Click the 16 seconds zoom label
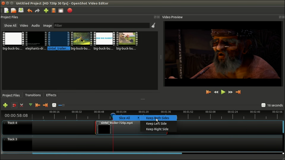The image size is (285, 160). 275,105
